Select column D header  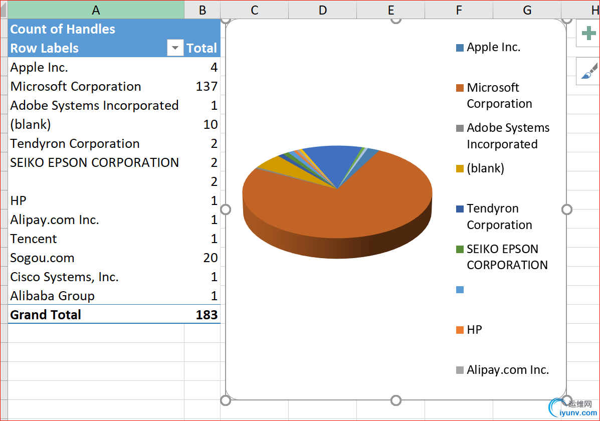pos(323,10)
